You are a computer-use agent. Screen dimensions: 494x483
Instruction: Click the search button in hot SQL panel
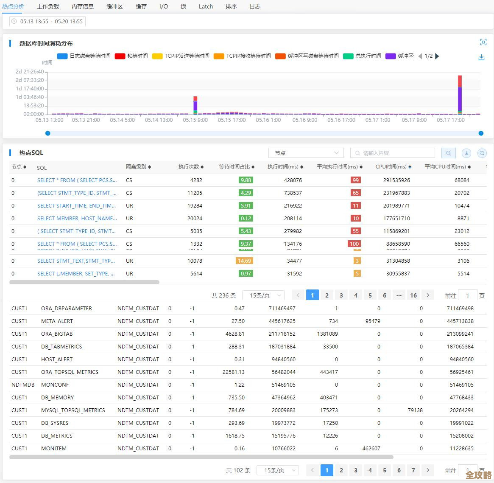[449, 153]
